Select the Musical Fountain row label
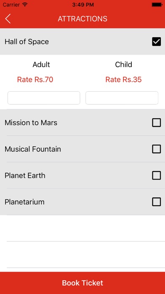Image resolution: width=165 pixels, height=294 pixels. pyautogui.click(x=33, y=149)
